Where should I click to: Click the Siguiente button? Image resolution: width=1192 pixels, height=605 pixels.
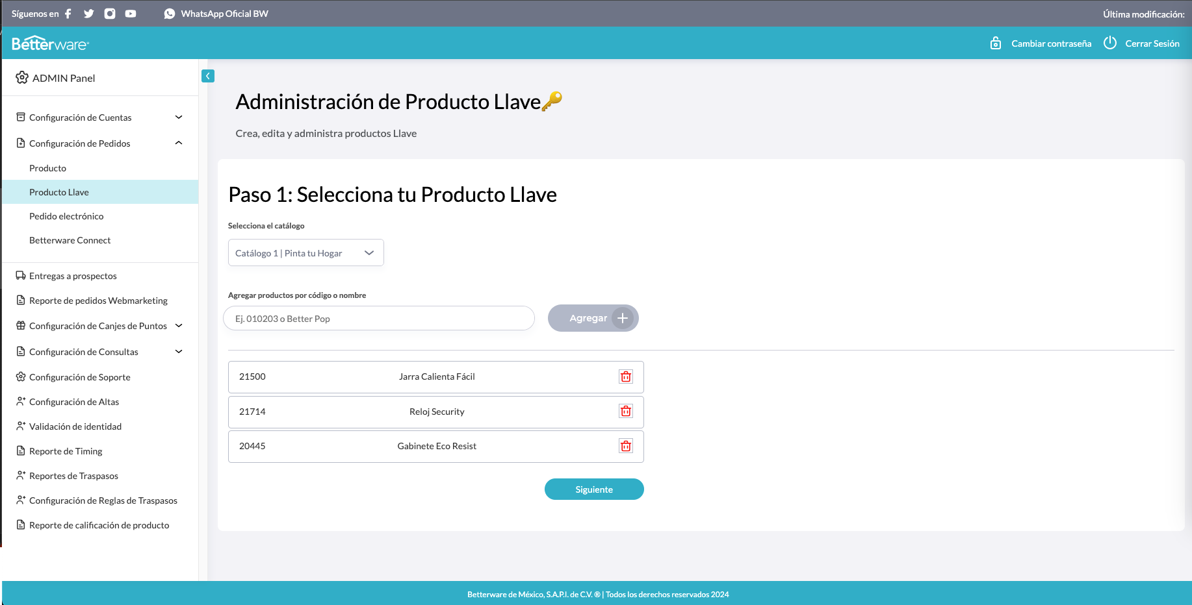[594, 489]
